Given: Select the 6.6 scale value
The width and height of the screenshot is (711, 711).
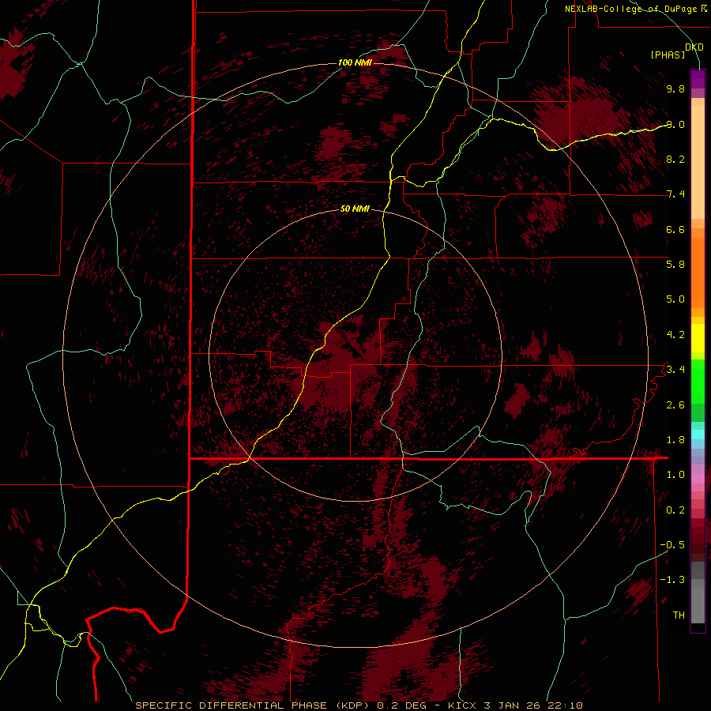Looking at the screenshot, I should tap(675, 229).
